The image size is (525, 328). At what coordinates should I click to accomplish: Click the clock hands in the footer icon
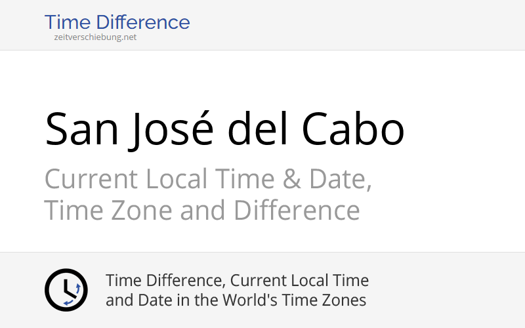pyautogui.click(x=70, y=288)
